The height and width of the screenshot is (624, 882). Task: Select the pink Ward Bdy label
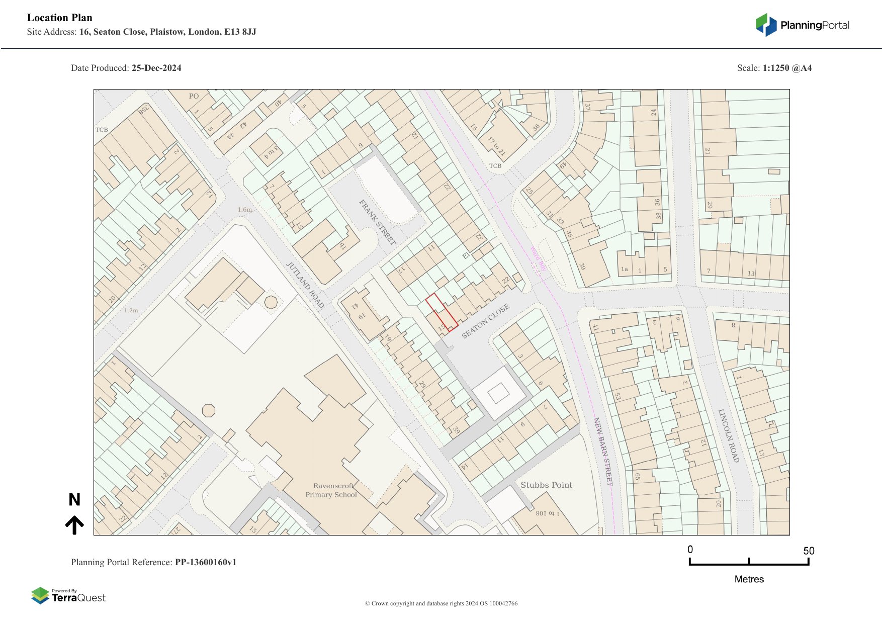pos(538,258)
